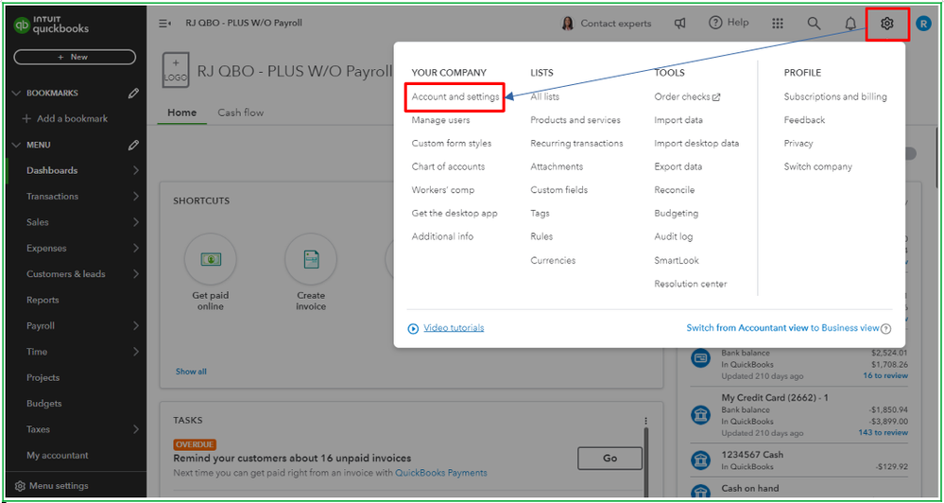
Task: Collapse the MENU section
Action: pyautogui.click(x=16, y=146)
